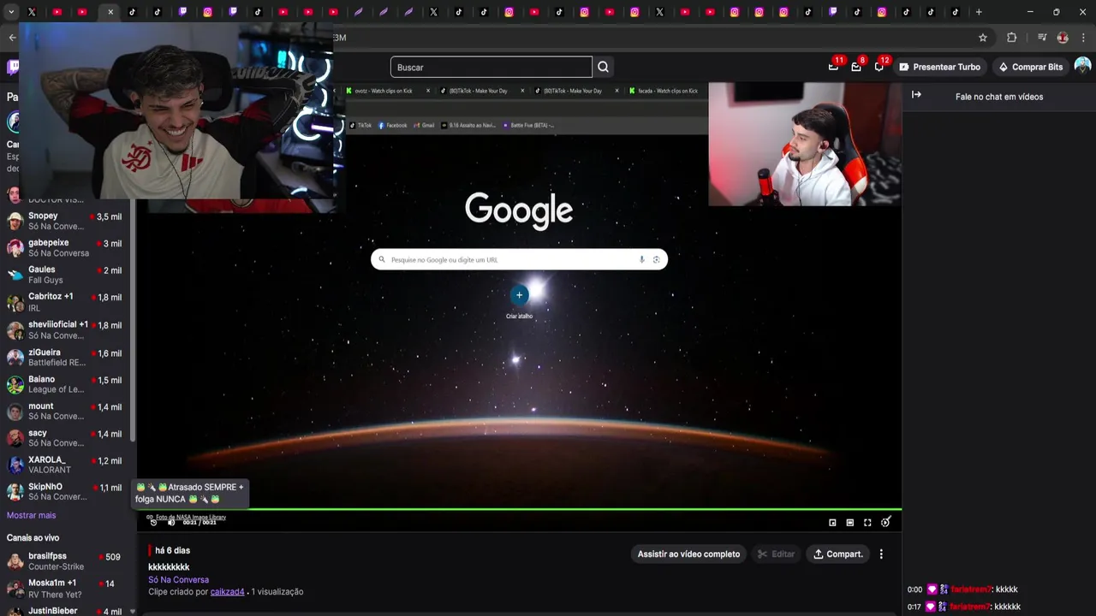Open the Chrome extensions puzzle icon
The height and width of the screenshot is (616, 1096).
coord(1011,38)
